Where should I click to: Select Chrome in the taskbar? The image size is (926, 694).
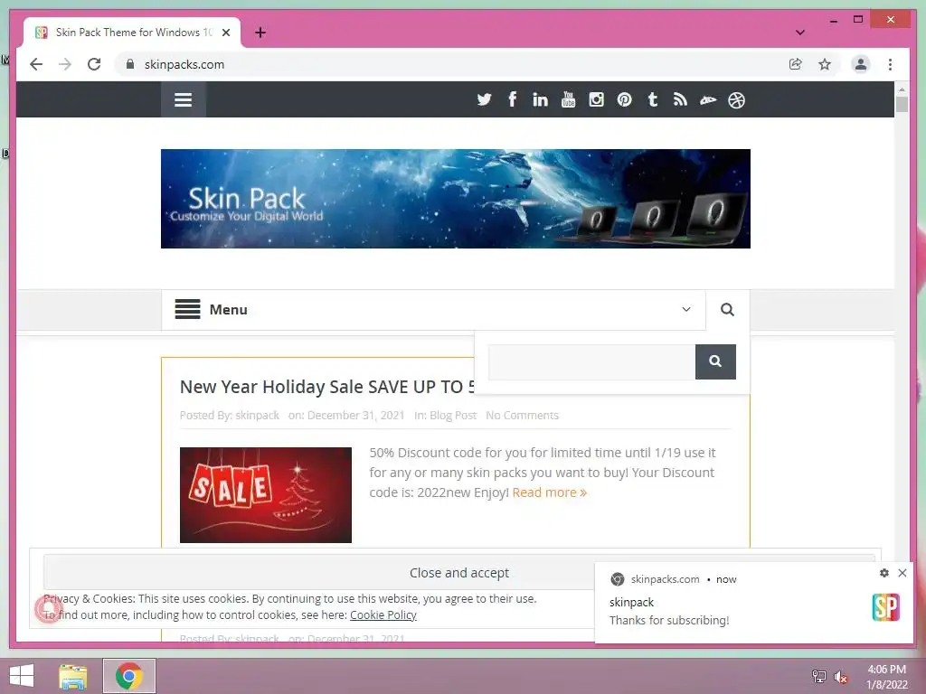[129, 676]
